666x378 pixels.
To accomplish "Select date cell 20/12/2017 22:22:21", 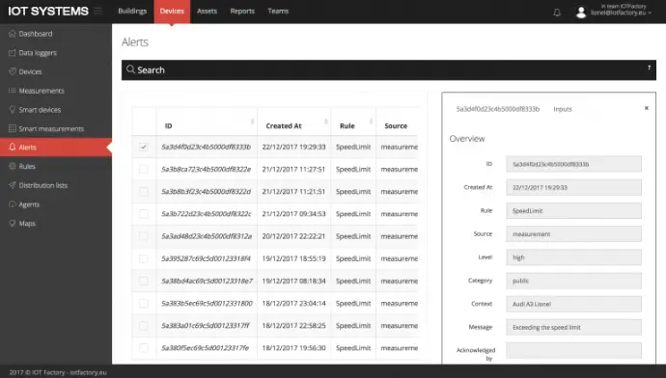I will 293,236.
